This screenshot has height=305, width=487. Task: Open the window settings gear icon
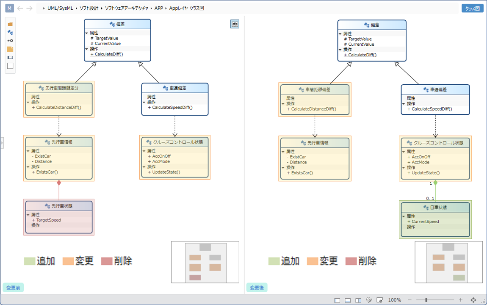(x=379, y=300)
